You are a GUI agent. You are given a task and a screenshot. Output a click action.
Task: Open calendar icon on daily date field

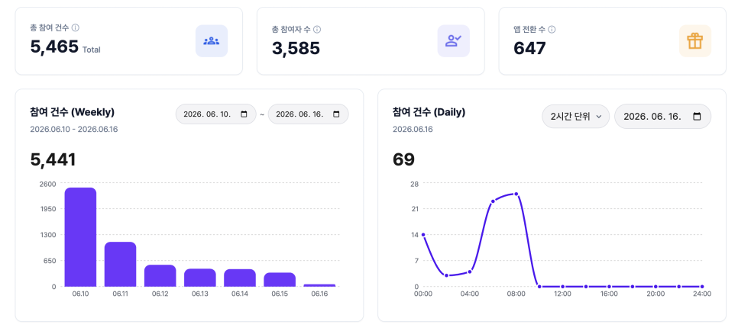698,117
